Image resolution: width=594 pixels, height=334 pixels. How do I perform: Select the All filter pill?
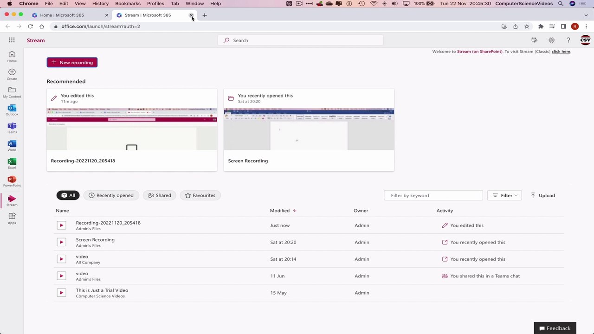(68, 195)
